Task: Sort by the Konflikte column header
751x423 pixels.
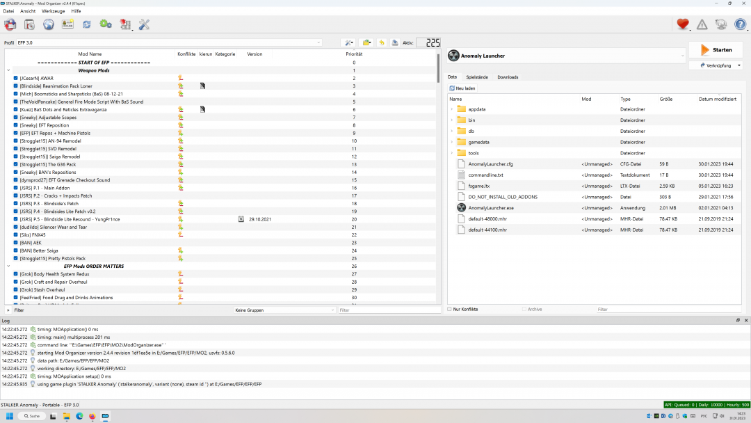Action: (186, 54)
